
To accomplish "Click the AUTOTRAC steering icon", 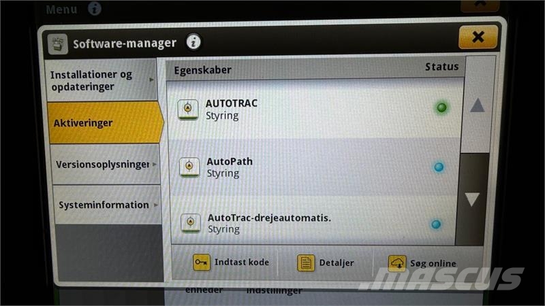I will [x=188, y=109].
